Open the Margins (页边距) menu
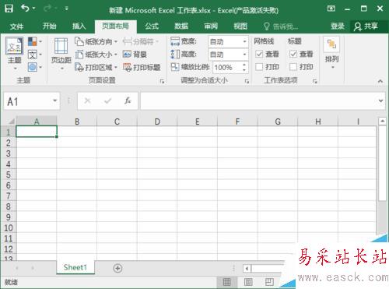The width and height of the screenshot is (389, 289). (61, 54)
